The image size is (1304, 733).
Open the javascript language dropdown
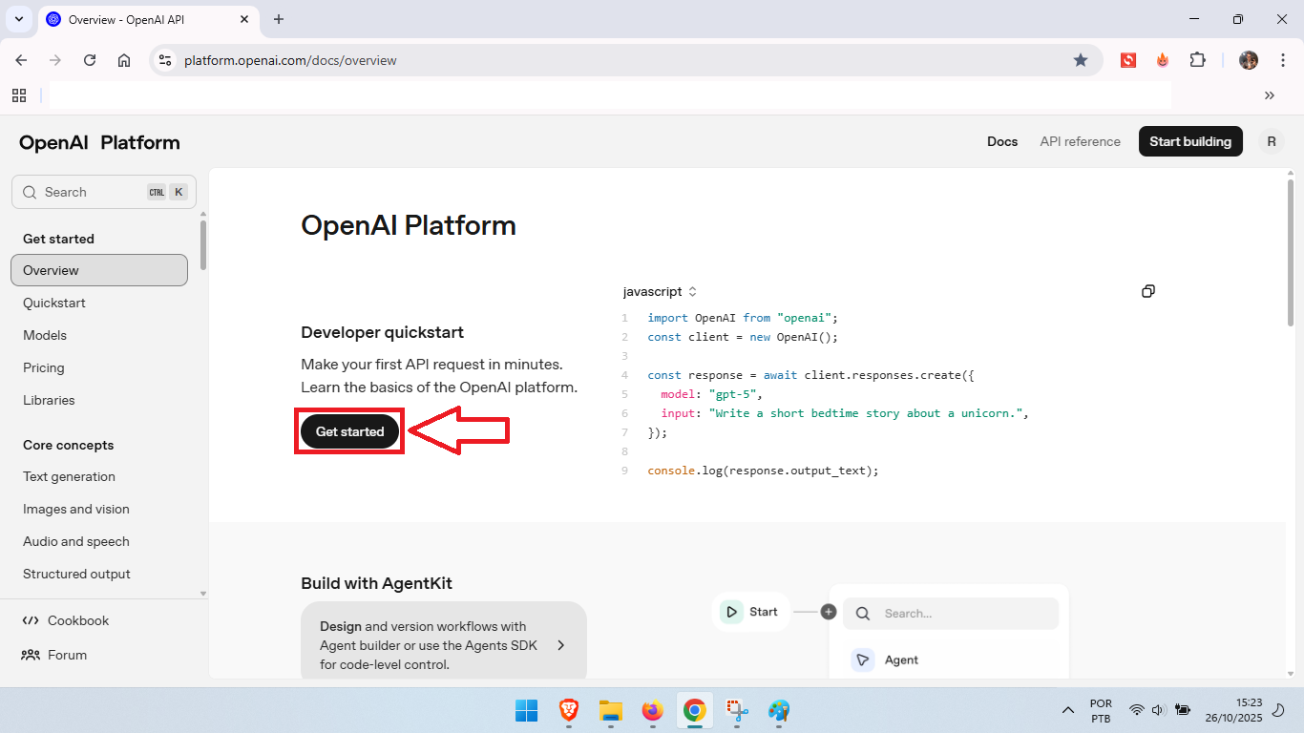(660, 291)
